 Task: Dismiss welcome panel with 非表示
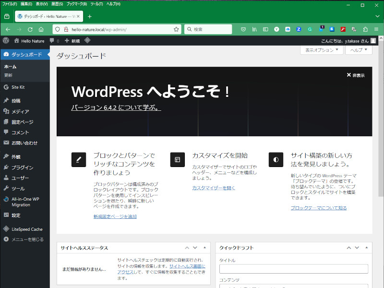pos(356,75)
